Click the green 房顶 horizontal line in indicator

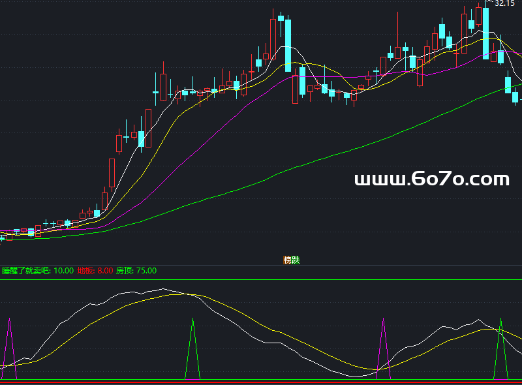click(261, 280)
